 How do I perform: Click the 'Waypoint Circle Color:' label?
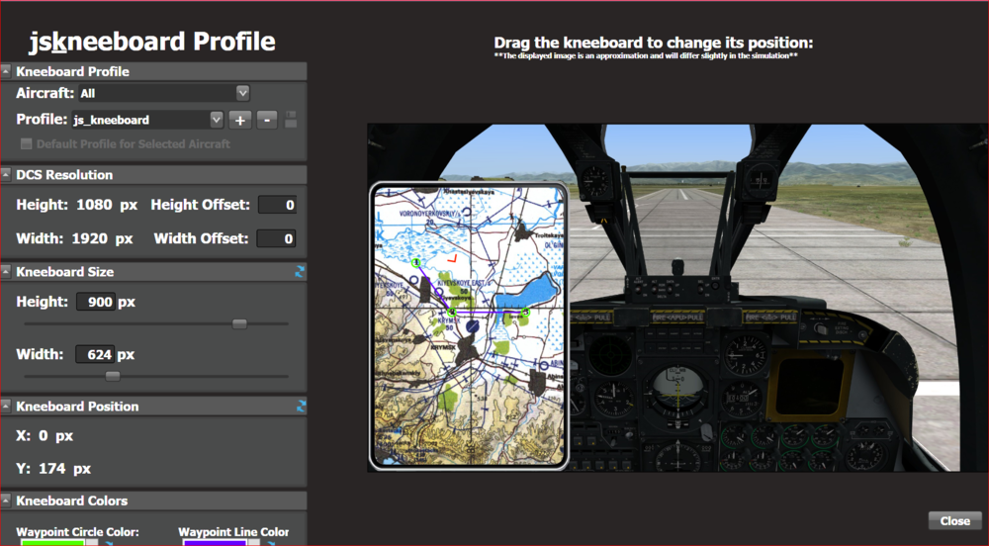(77, 531)
